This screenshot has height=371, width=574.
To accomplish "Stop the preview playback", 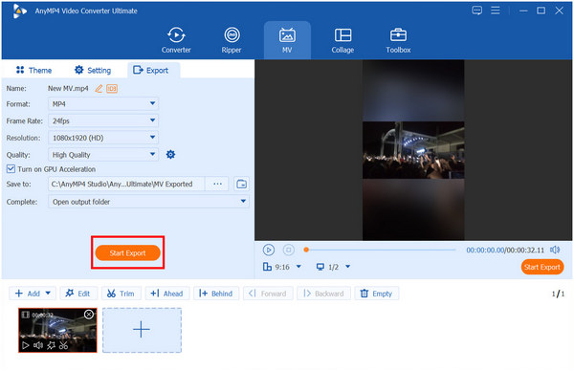I will (x=289, y=250).
